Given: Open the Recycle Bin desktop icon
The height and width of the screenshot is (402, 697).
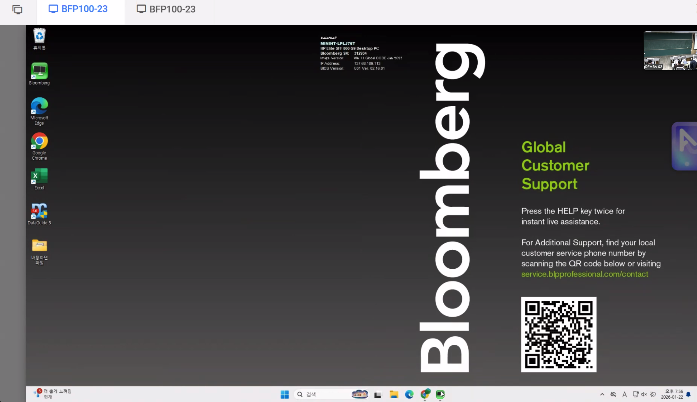Looking at the screenshot, I should [x=39, y=36].
